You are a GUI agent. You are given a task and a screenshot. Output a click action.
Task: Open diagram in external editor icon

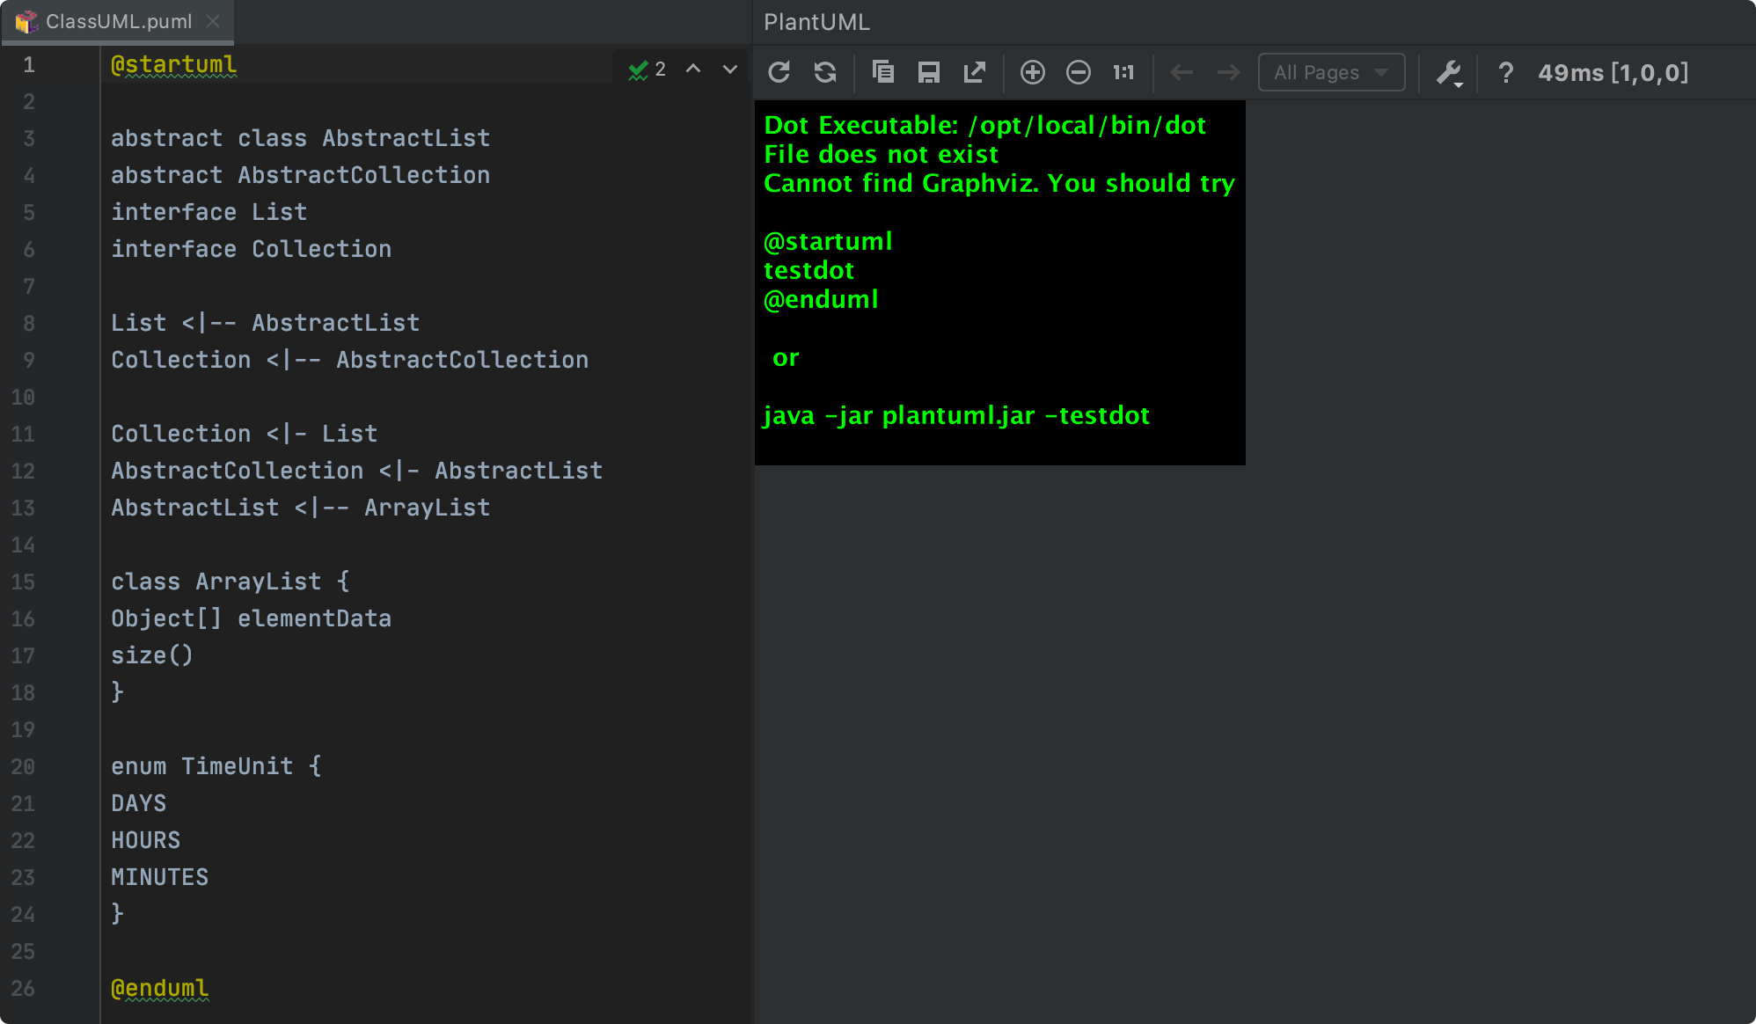pos(975,72)
